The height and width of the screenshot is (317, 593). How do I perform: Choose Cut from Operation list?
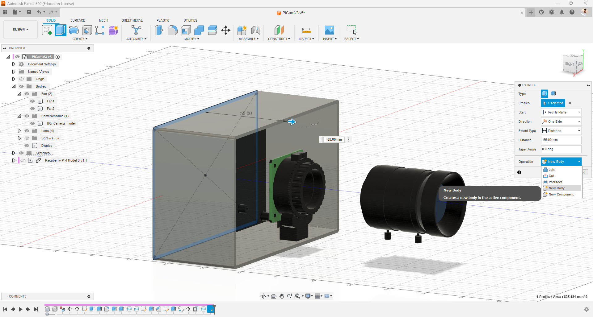coord(562,176)
